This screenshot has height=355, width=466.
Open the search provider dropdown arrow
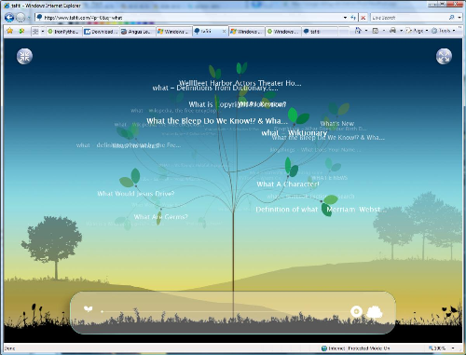point(459,18)
